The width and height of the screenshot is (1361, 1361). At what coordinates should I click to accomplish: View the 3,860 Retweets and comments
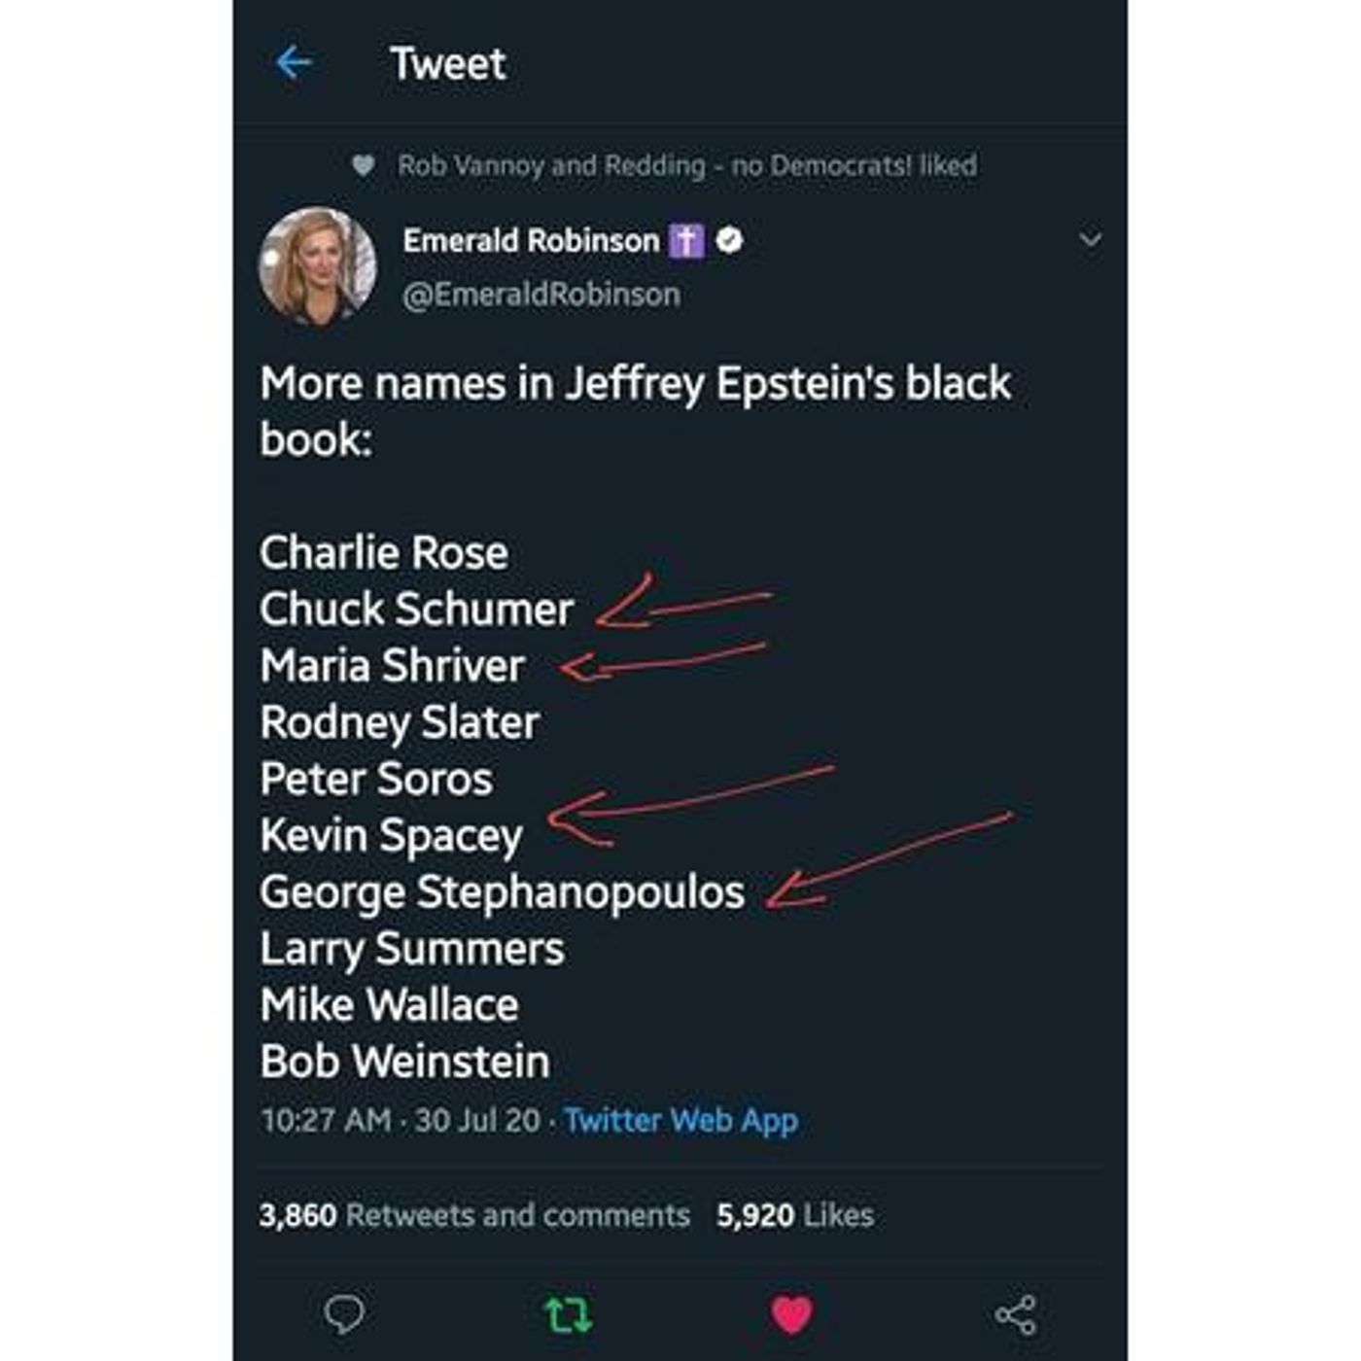click(474, 1215)
